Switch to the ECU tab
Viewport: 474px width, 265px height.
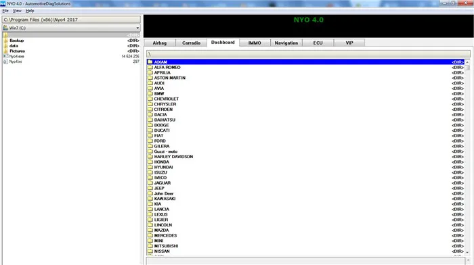pos(318,43)
